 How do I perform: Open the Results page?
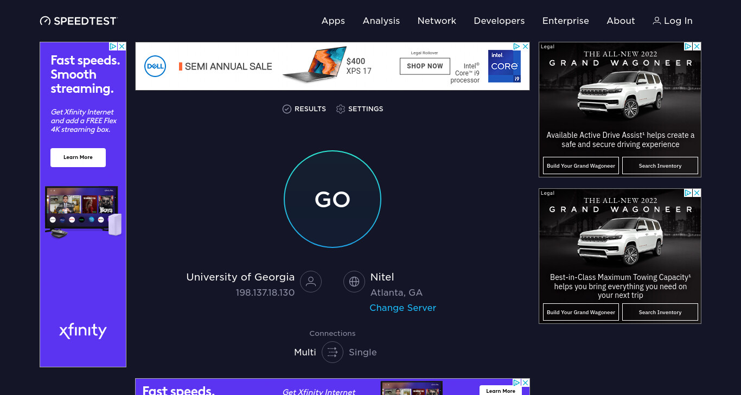(304, 109)
